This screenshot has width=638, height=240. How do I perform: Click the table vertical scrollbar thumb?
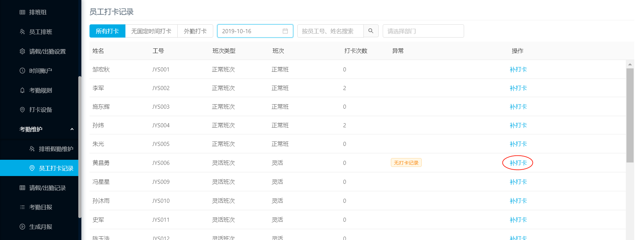pos(630,115)
